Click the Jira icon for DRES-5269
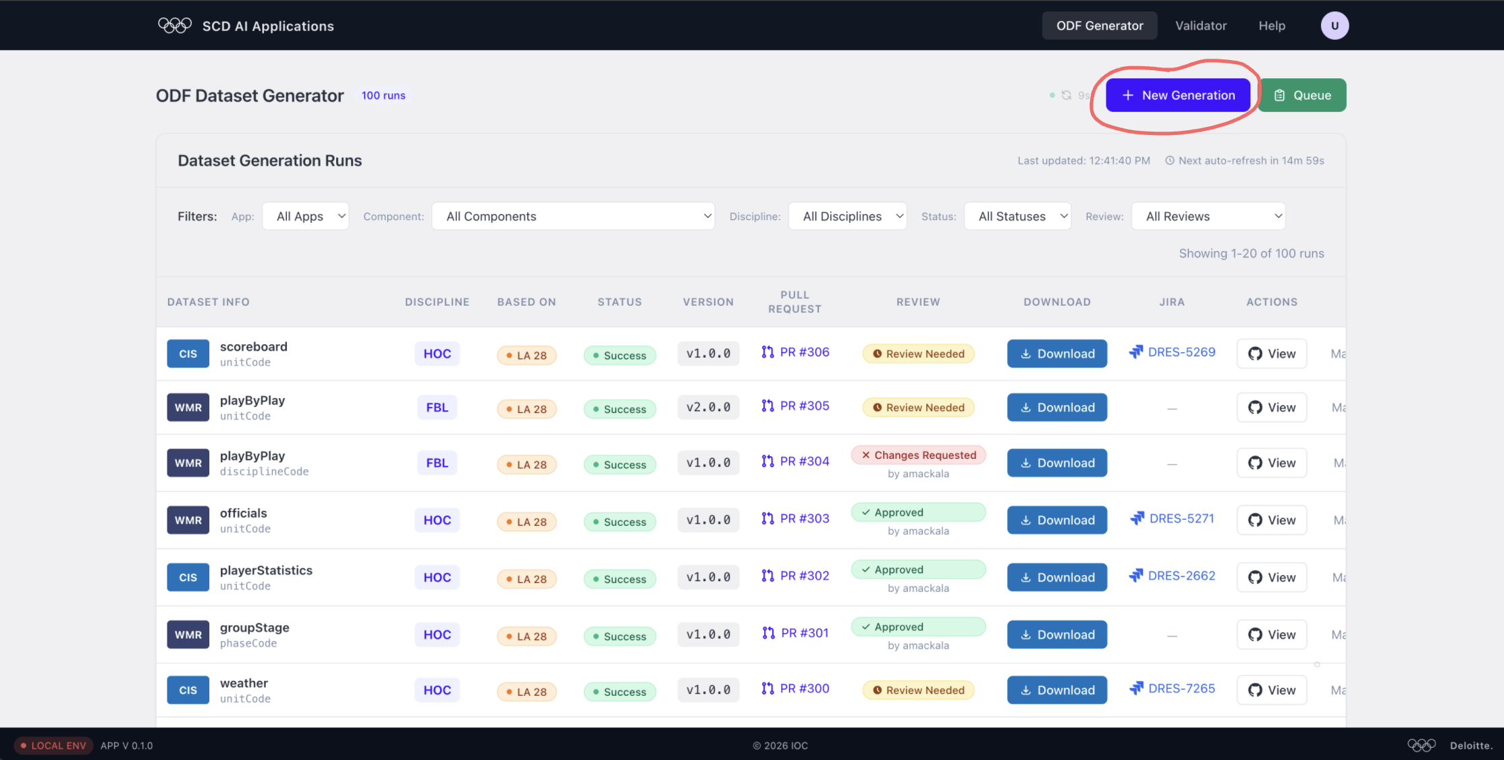 (x=1136, y=352)
